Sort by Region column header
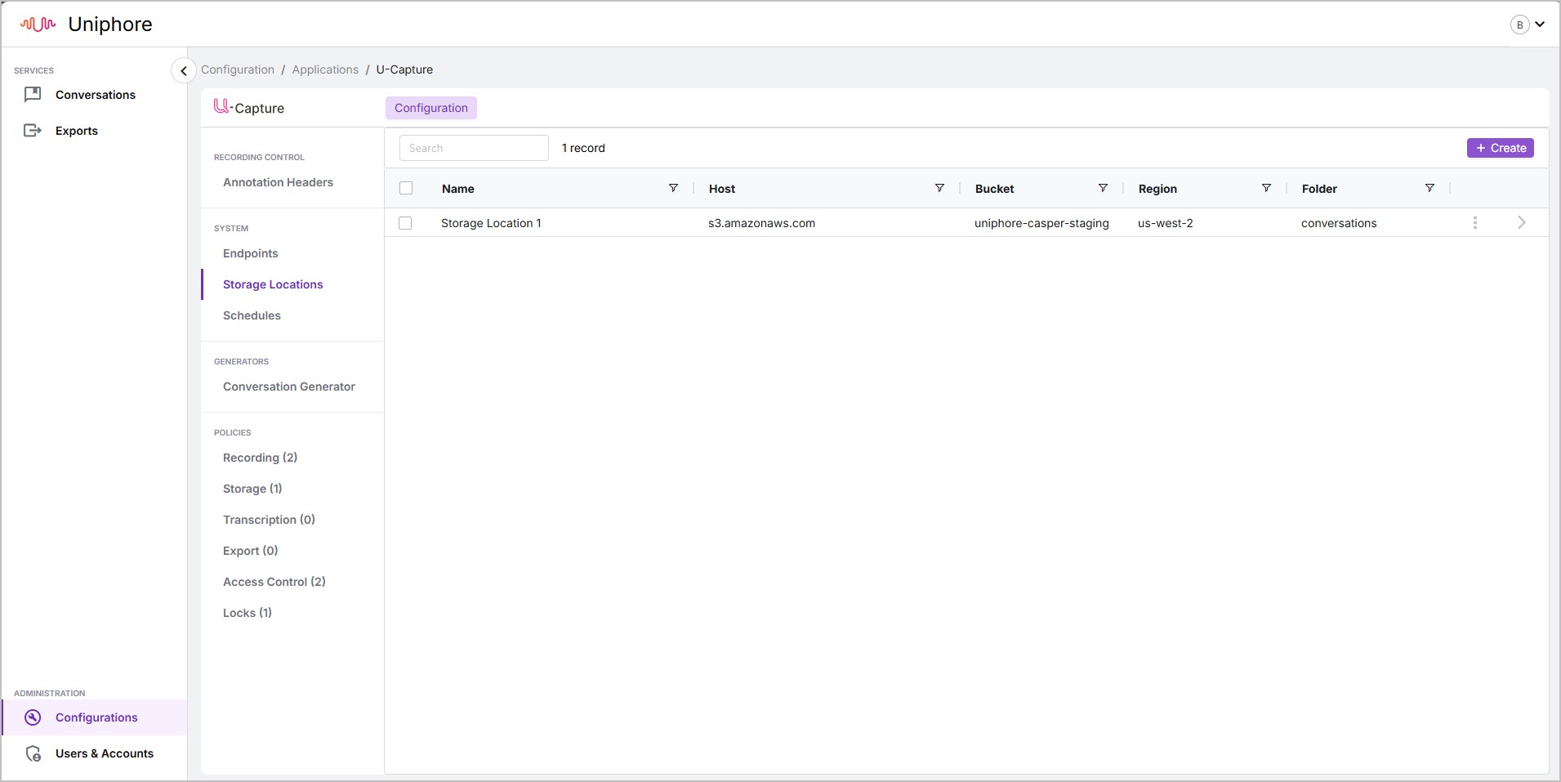The width and height of the screenshot is (1561, 782). coord(1157,189)
